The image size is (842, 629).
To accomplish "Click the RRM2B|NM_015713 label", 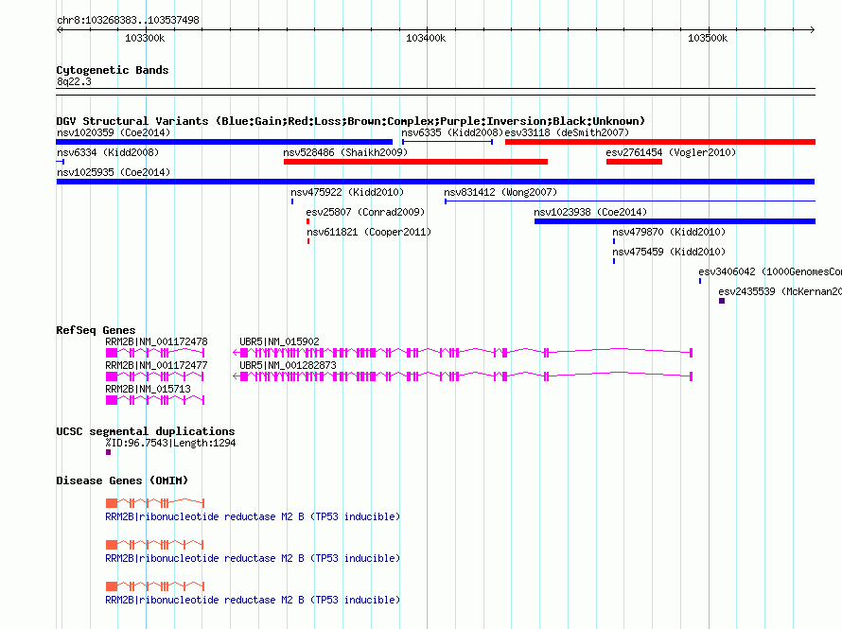I will coord(148,389).
